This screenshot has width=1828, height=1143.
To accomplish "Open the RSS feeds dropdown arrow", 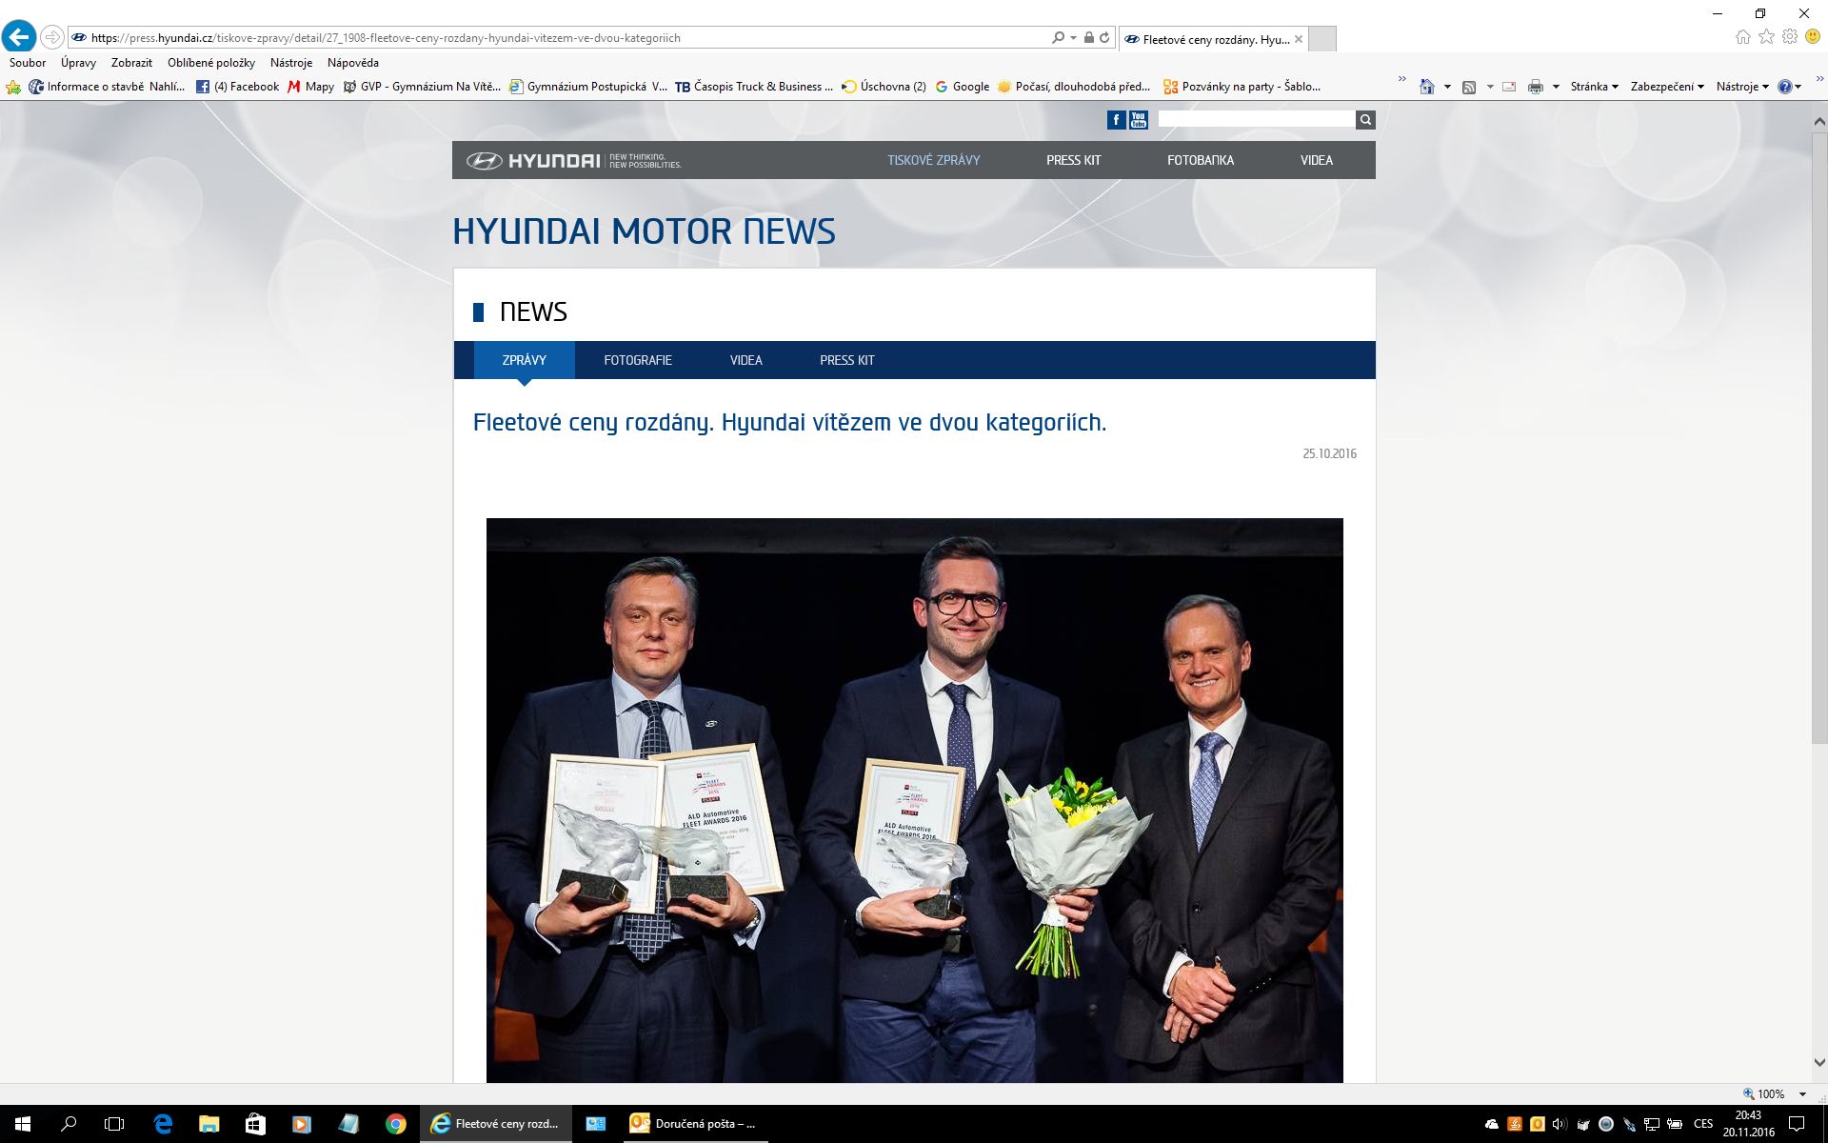I will coord(1490,87).
